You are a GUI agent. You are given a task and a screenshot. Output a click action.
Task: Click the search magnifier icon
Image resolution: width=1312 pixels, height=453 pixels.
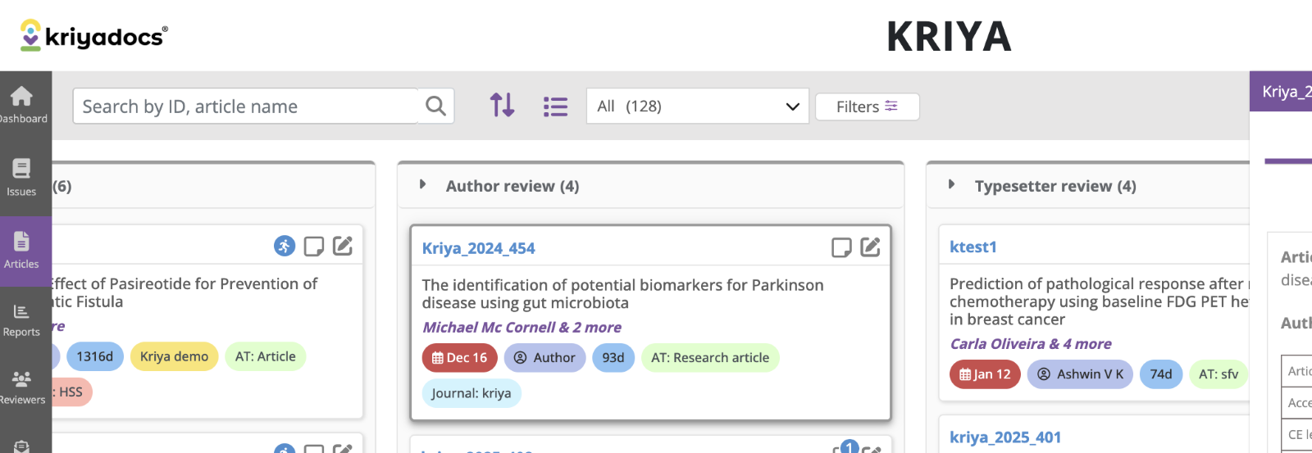coord(435,106)
